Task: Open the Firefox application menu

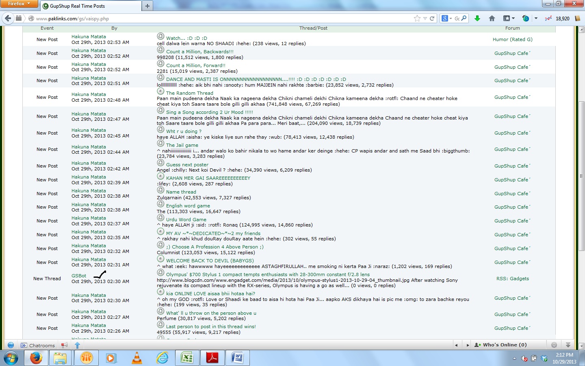Action: coord(19,4)
